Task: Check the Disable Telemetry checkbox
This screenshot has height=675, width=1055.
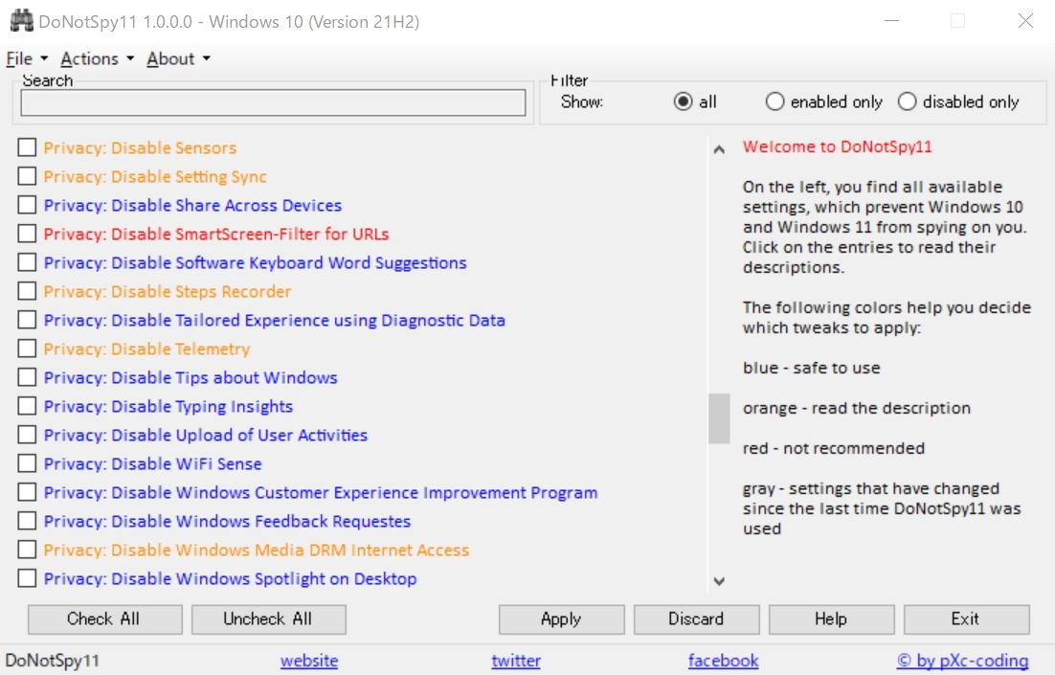Action: pyautogui.click(x=27, y=349)
